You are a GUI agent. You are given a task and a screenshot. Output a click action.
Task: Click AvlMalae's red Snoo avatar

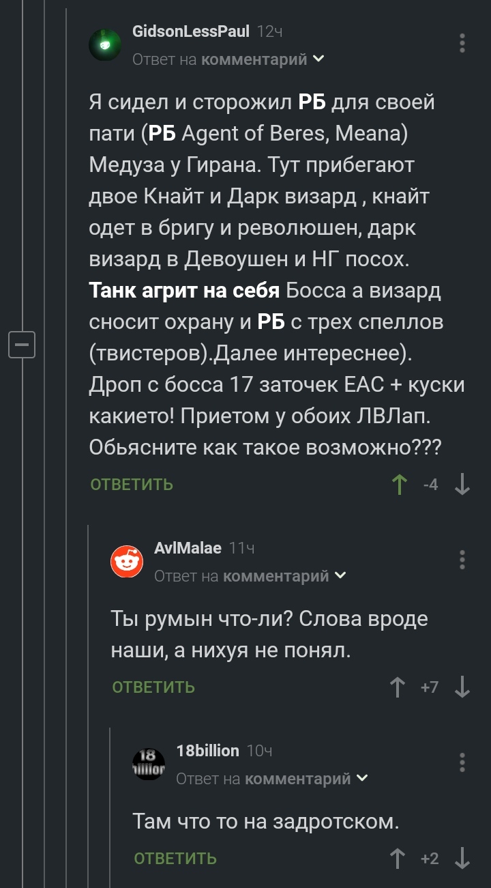click(x=127, y=561)
